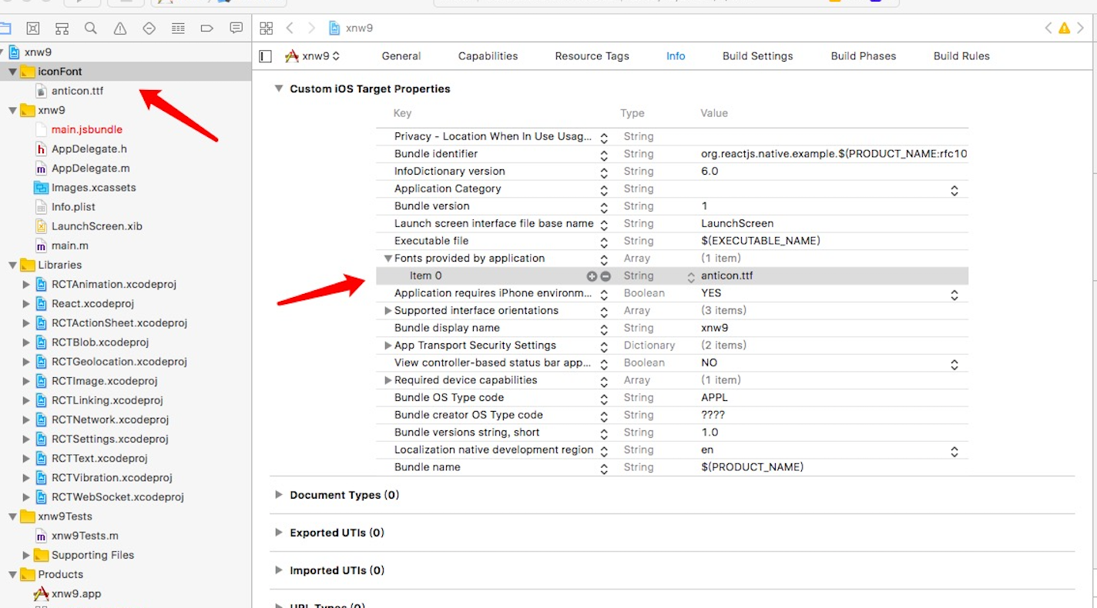Image resolution: width=1097 pixels, height=608 pixels.
Task: Click the minus button on Item 0 row
Action: coord(606,276)
